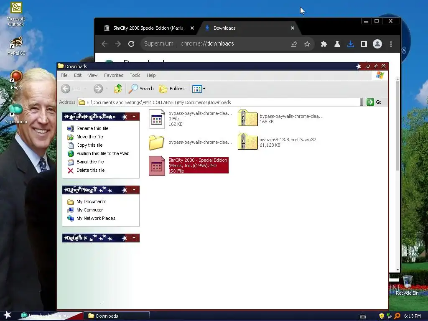Expand the Address bar dropdown
The width and height of the screenshot is (428, 321).
point(362,102)
